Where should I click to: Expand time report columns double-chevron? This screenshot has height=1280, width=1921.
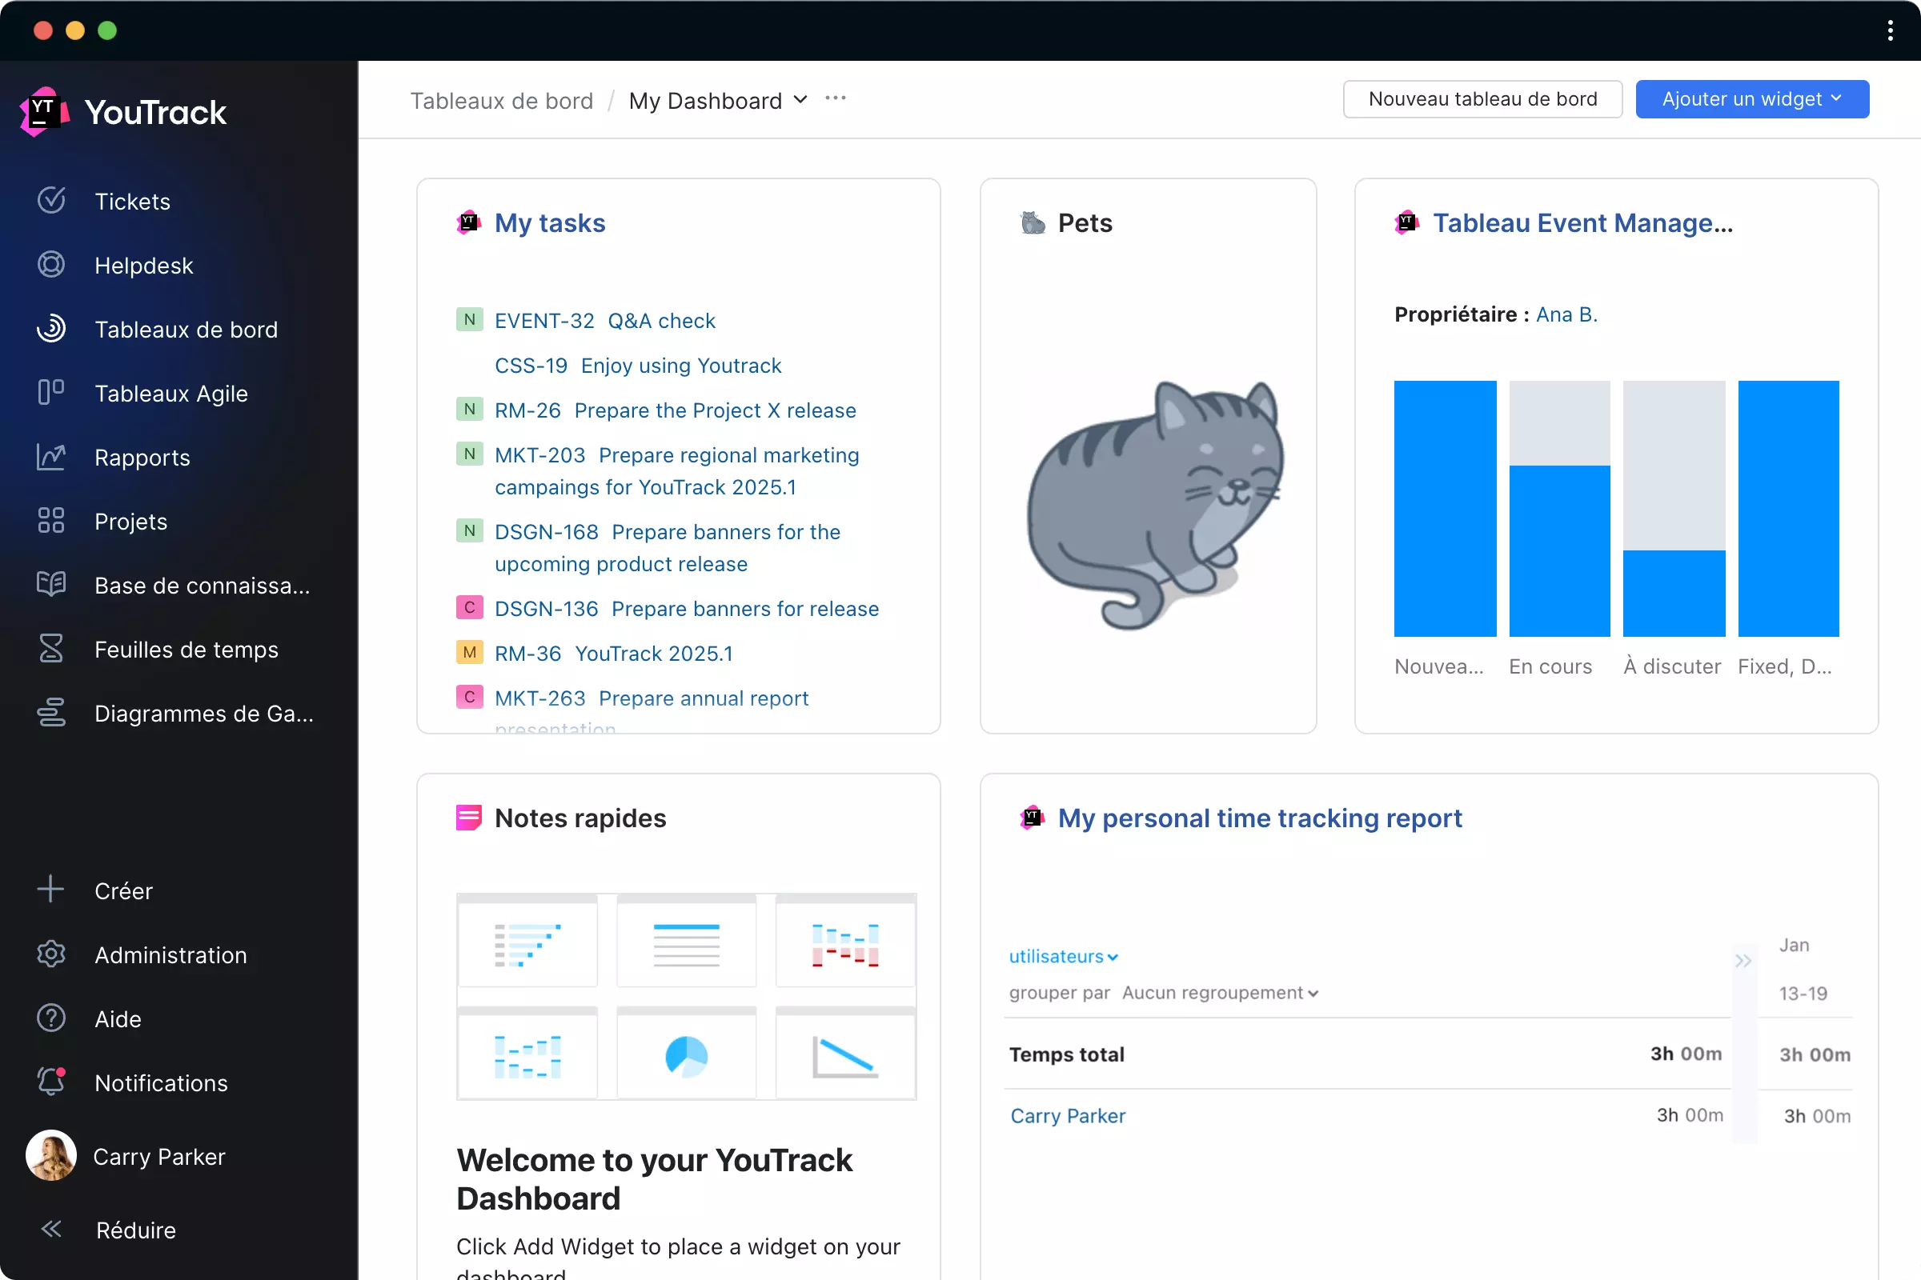1743,961
